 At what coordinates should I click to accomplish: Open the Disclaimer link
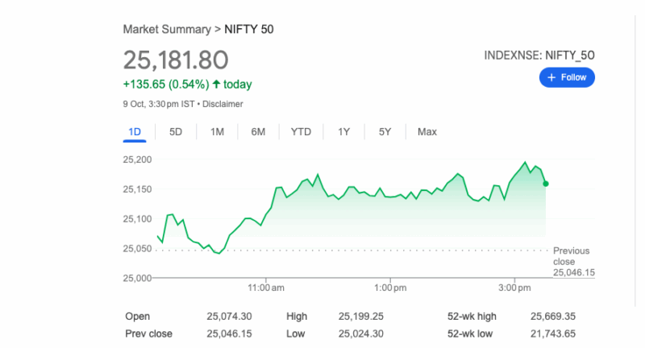click(223, 104)
